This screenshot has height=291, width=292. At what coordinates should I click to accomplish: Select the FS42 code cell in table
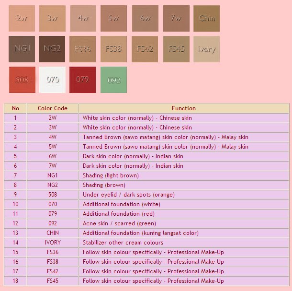tap(53, 271)
